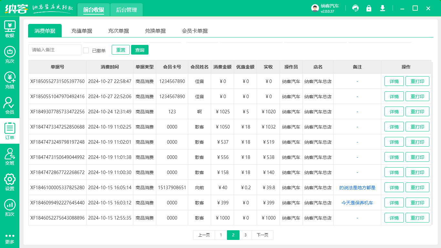Click the 重置 reset button
441x248 pixels.
(121, 50)
